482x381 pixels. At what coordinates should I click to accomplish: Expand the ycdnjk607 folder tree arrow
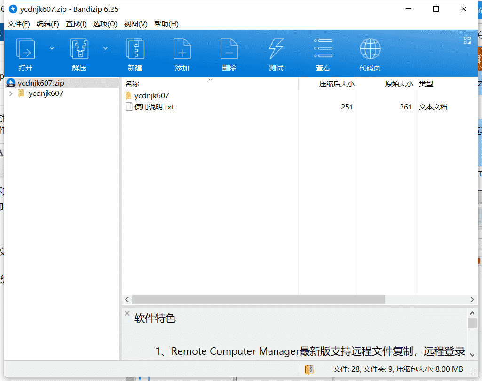(11, 93)
